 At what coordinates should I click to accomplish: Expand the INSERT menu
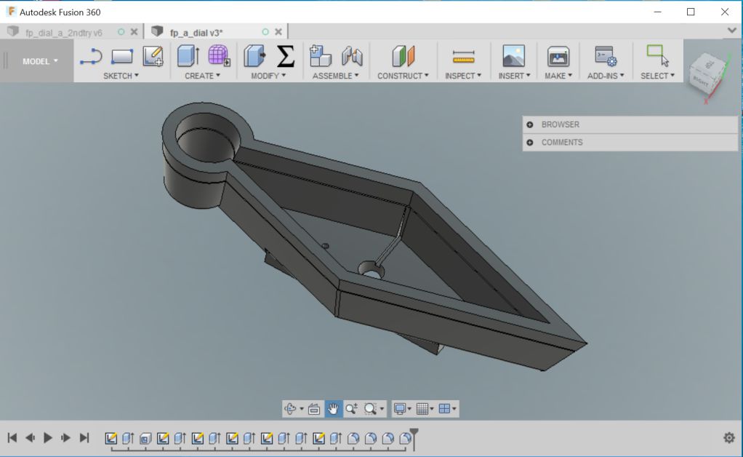coord(514,76)
